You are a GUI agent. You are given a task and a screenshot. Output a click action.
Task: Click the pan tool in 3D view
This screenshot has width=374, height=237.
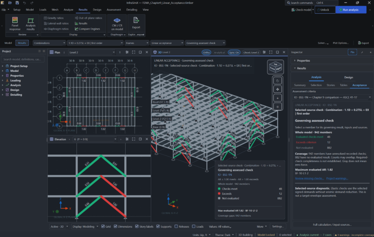[278, 89]
